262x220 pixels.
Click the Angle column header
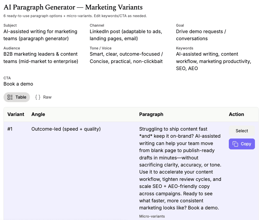(x=38, y=114)
